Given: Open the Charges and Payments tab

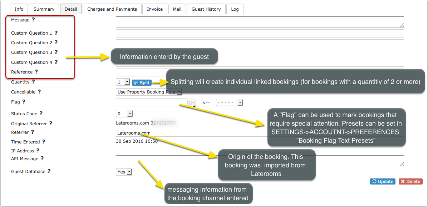Looking at the screenshot, I should click(x=112, y=9).
